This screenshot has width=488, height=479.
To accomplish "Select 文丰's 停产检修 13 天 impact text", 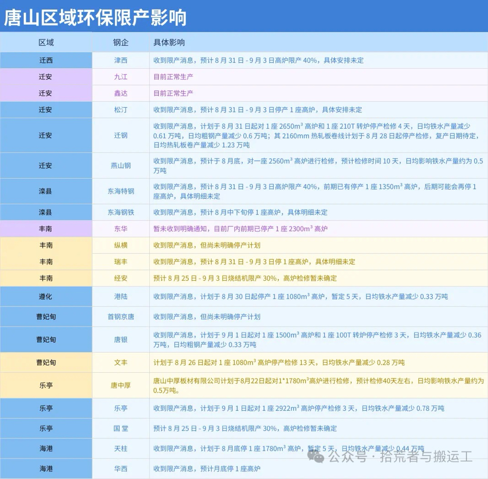I will click(279, 363).
